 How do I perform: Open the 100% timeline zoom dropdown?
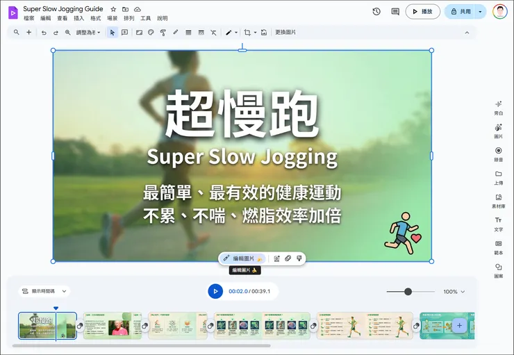click(454, 291)
